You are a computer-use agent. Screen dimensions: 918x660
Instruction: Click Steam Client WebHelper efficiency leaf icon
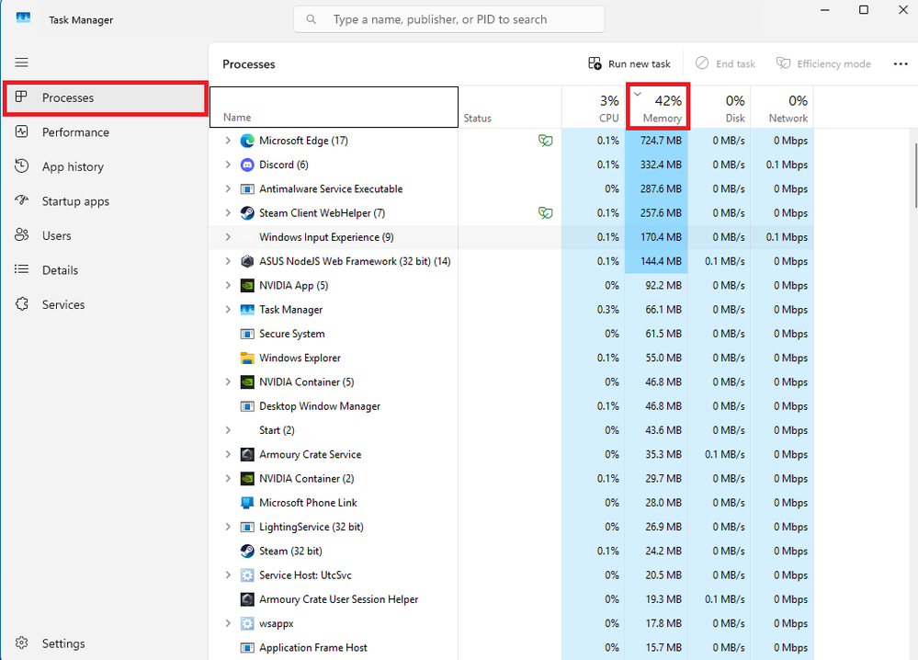(545, 213)
